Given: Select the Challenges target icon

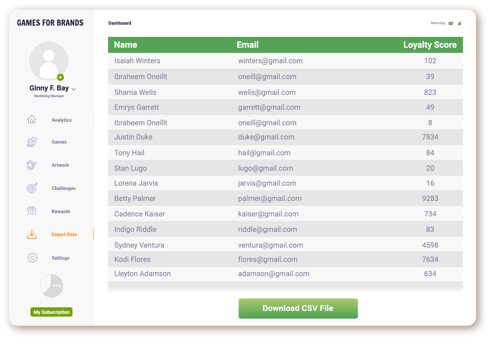Looking at the screenshot, I should (32, 188).
